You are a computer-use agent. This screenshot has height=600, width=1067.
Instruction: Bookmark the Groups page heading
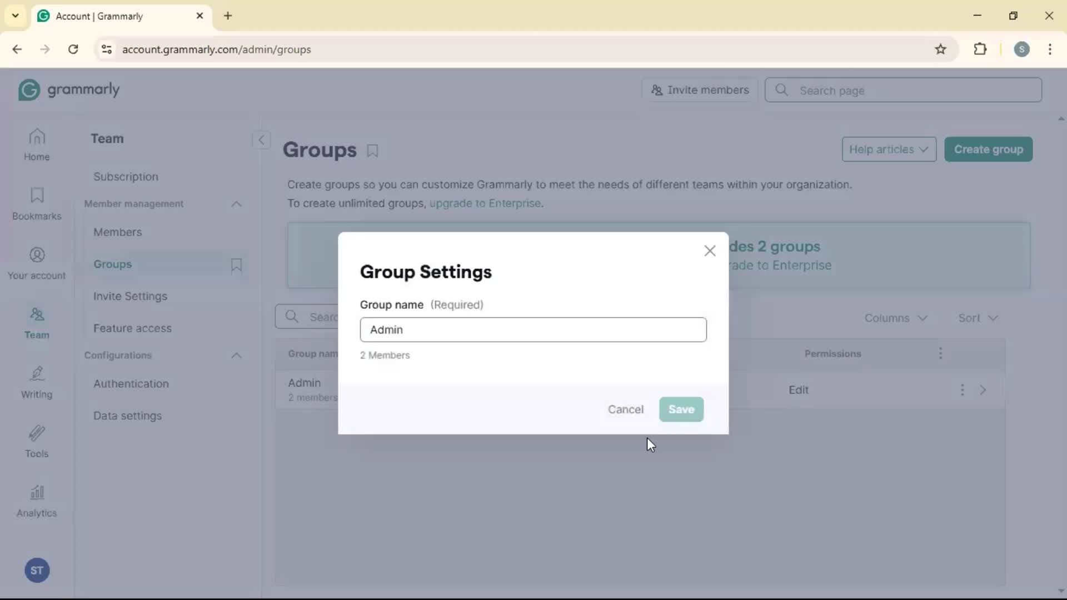pos(372,151)
